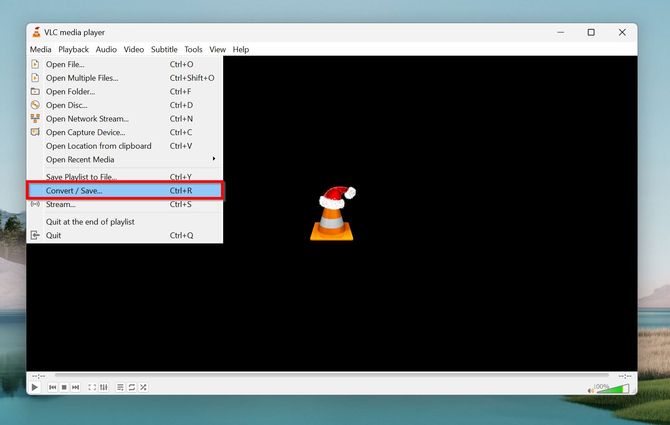The width and height of the screenshot is (670, 425).
Task: Adjust the volume slider bar
Action: [x=613, y=389]
